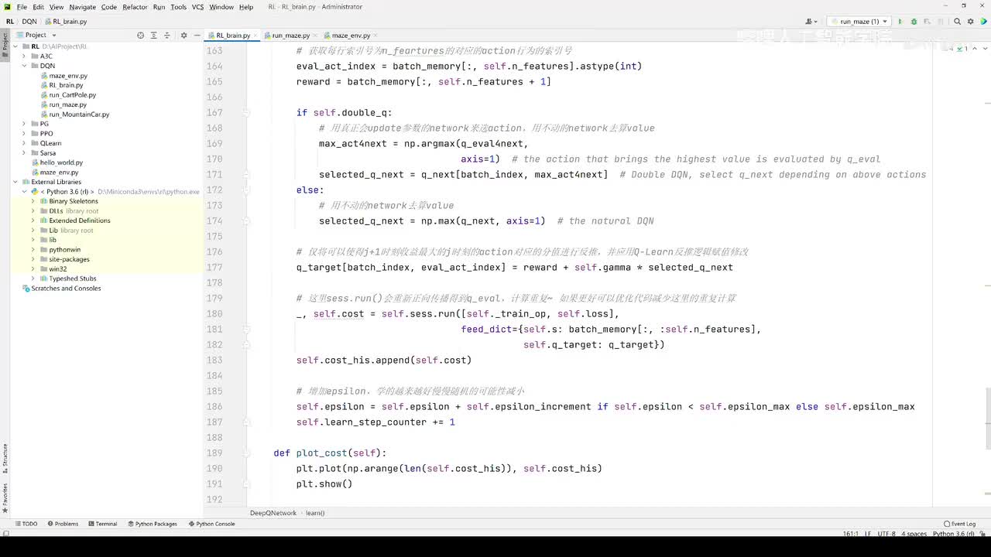Open Search Everywhere magnifier
Screen dimensions: 991x557
[x=957, y=22]
